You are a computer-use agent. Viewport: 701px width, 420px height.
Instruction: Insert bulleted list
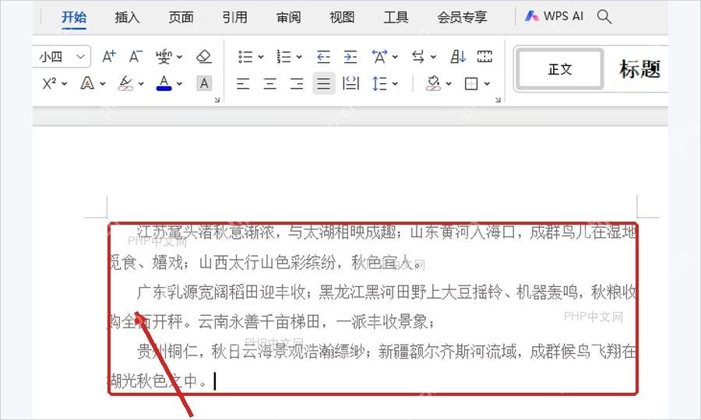click(245, 57)
